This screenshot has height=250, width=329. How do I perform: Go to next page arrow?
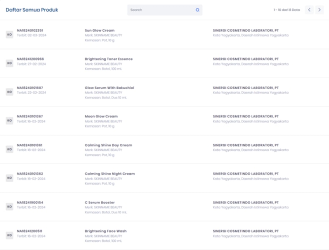[x=319, y=10]
